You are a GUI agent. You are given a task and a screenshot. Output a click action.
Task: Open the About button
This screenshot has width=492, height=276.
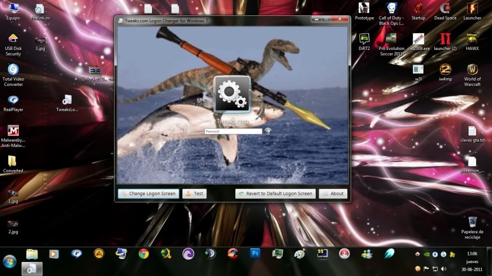click(x=333, y=193)
